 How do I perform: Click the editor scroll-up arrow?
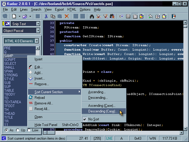pyautogui.click(x=185, y=22)
